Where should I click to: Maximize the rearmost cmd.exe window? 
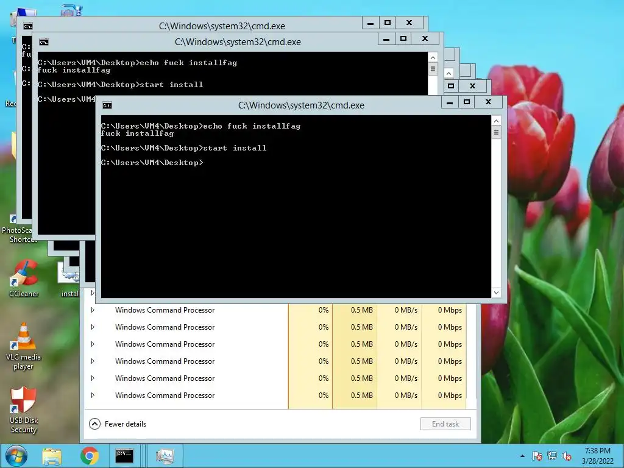tap(388, 23)
